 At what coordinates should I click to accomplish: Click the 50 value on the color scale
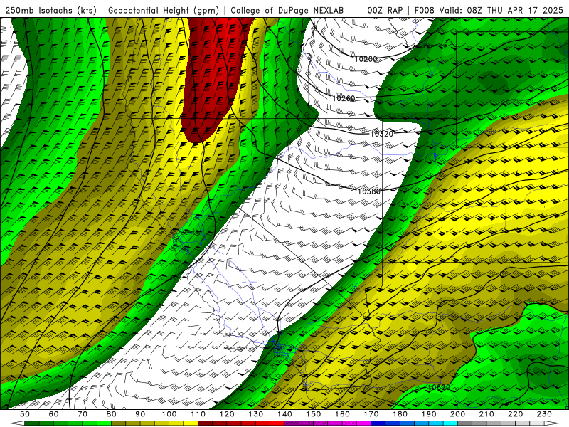(x=25, y=414)
